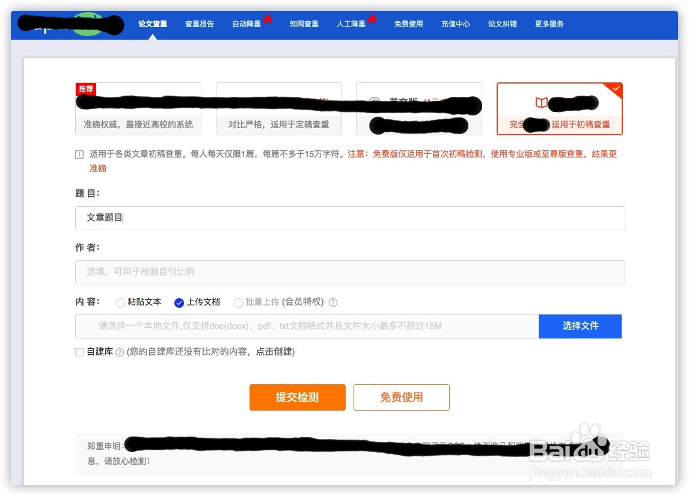Open help tooltip next to 批量上传
Viewport: 689px width, 496px height.
pos(332,302)
